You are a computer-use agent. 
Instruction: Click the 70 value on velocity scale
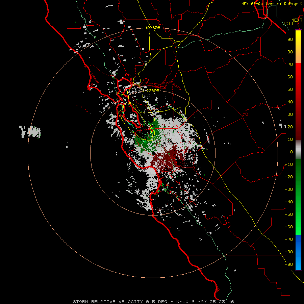pyautogui.click(x=290, y=65)
